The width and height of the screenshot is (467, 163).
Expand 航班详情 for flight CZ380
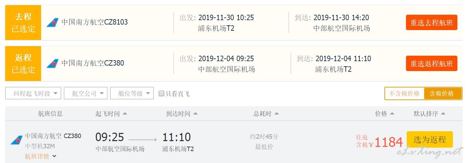click(41, 157)
